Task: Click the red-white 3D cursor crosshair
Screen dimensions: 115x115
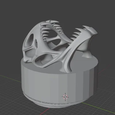Action: (65, 97)
